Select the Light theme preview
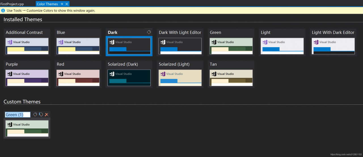 click(282, 46)
